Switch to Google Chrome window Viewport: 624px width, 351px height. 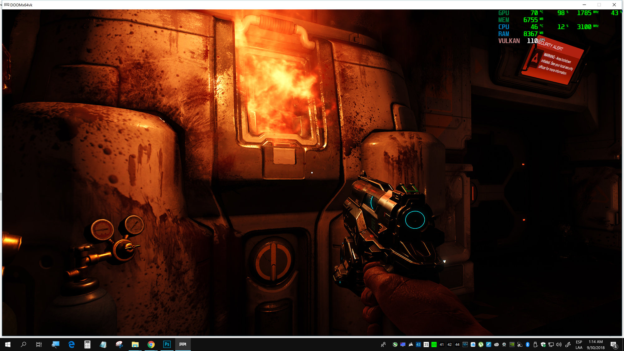click(x=151, y=344)
